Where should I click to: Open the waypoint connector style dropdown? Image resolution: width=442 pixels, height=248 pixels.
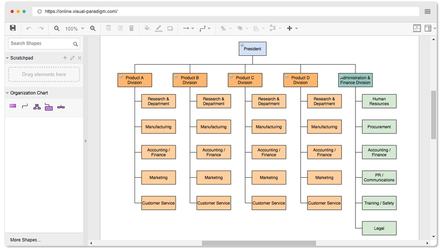(205, 29)
